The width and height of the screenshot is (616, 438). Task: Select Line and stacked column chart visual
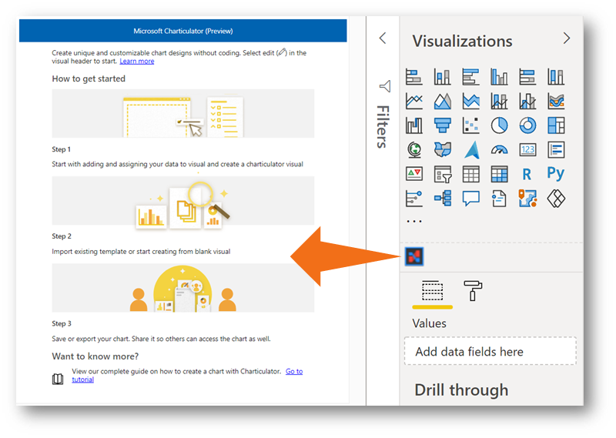coord(499,101)
